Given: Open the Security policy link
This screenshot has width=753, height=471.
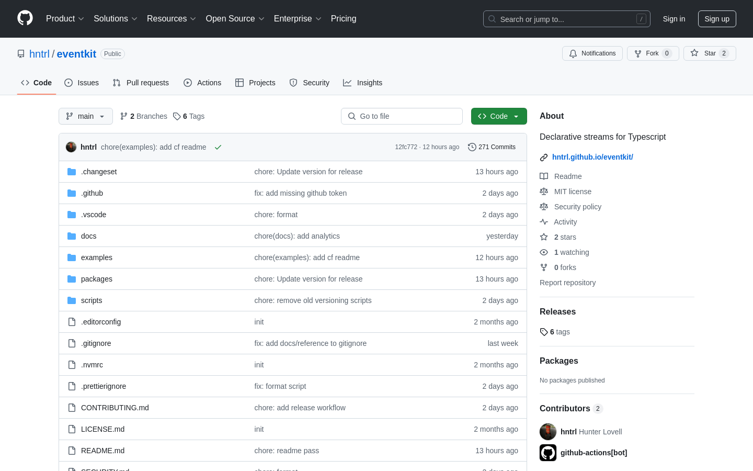Looking at the screenshot, I should [578, 207].
